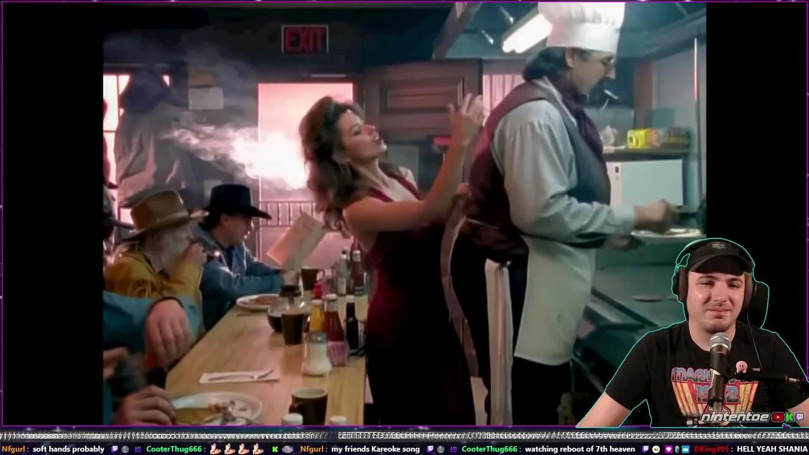Image resolution: width=809 pixels, height=455 pixels.
Task: Click the message 'my friends Kareoke song'
Action: pos(375,449)
